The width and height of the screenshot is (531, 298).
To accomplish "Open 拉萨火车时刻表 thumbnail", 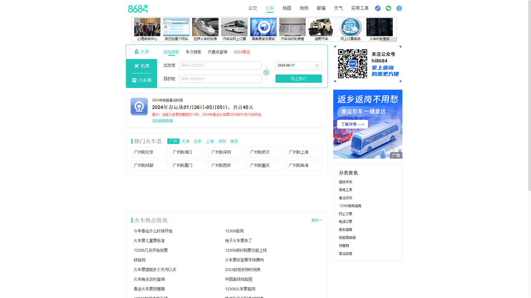I will [x=205, y=29].
